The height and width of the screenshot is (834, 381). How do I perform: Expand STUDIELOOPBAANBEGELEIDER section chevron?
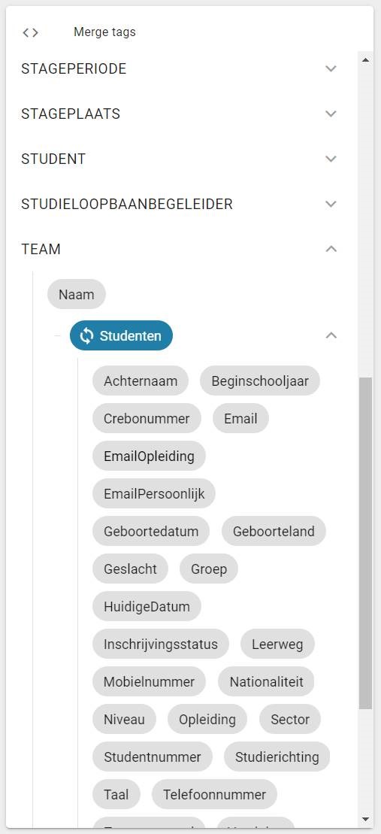[x=331, y=205]
